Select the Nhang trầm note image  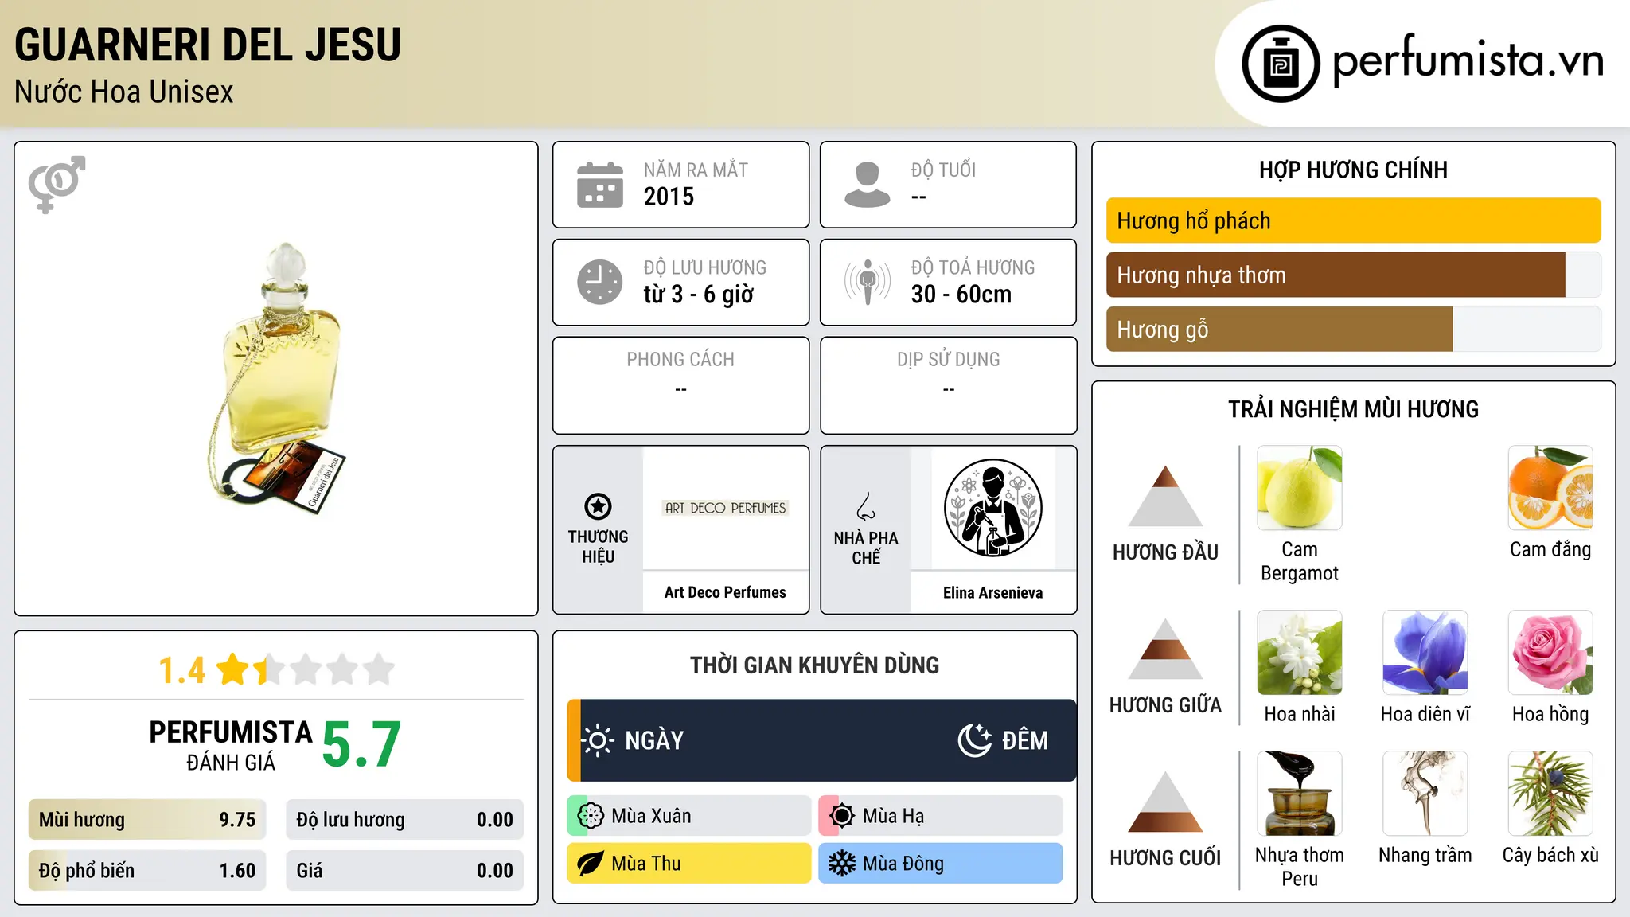[1425, 794]
